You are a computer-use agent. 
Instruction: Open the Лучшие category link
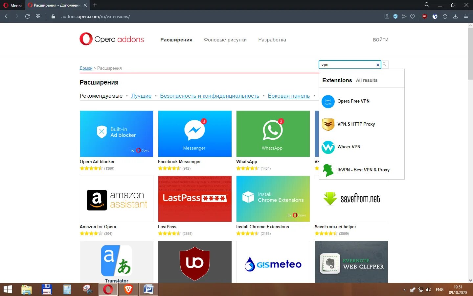tap(141, 96)
